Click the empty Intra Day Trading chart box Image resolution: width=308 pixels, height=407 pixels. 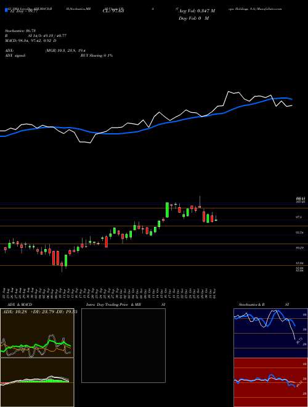tap(123, 345)
